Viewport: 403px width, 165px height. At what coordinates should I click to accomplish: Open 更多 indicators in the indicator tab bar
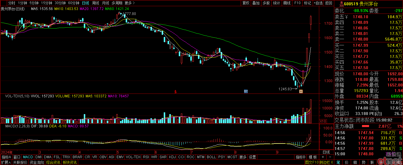coord(243,157)
